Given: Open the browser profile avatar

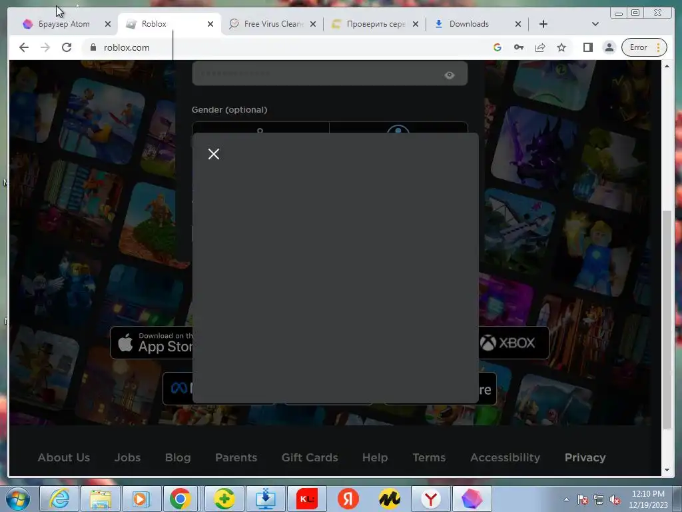Looking at the screenshot, I should (609, 47).
